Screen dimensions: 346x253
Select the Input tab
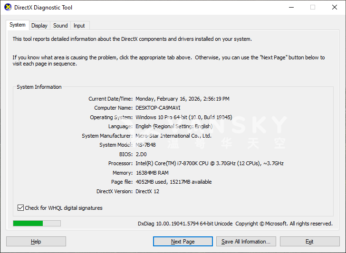coord(79,26)
